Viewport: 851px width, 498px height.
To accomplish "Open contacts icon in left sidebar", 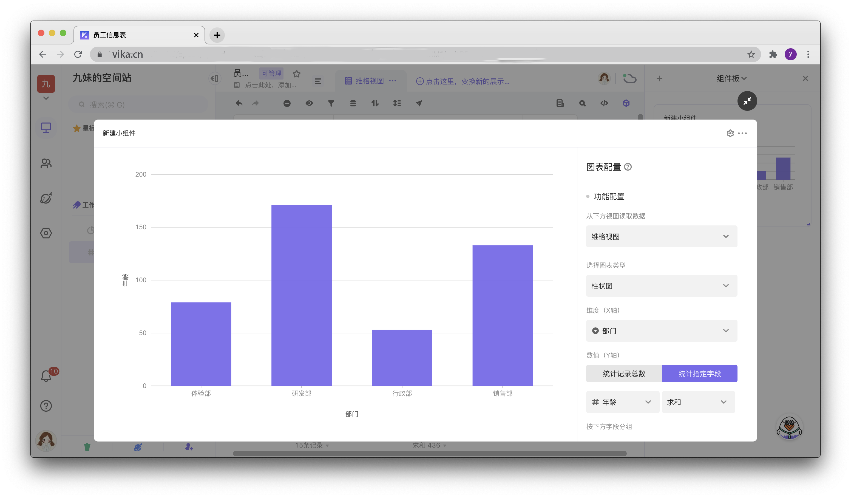I will pyautogui.click(x=46, y=163).
